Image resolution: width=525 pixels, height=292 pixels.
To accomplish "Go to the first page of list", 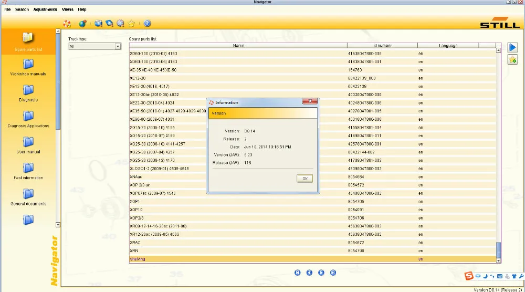I will pyautogui.click(x=297, y=273).
